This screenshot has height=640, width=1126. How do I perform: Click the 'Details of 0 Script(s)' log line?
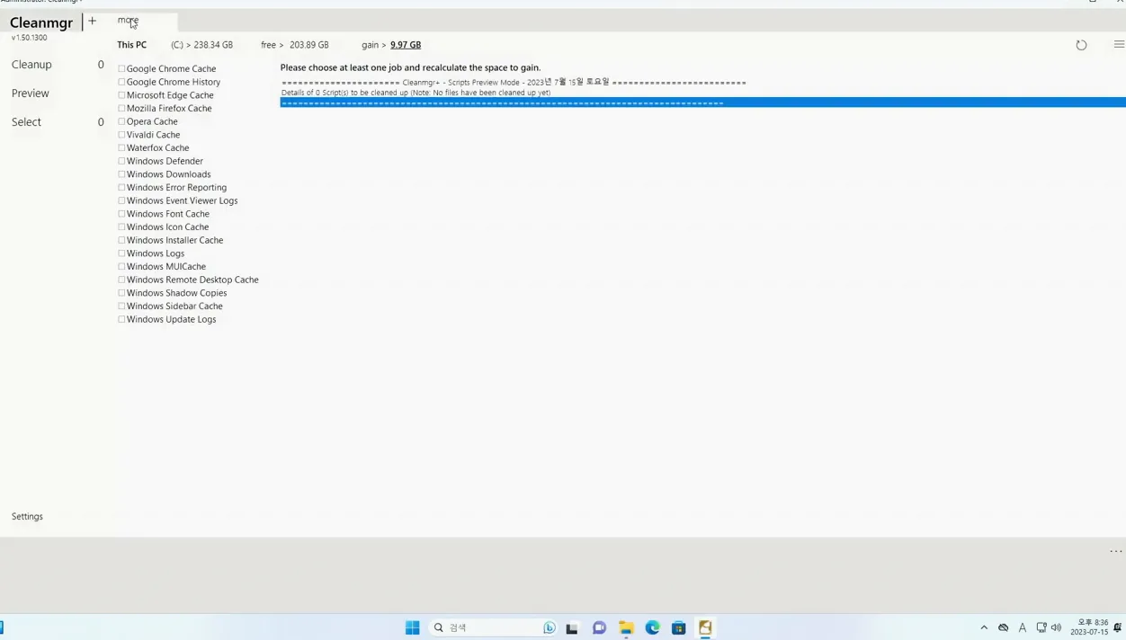[416, 93]
